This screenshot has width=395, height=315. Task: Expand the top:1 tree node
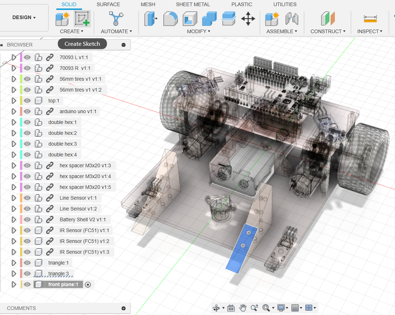[x=14, y=101]
